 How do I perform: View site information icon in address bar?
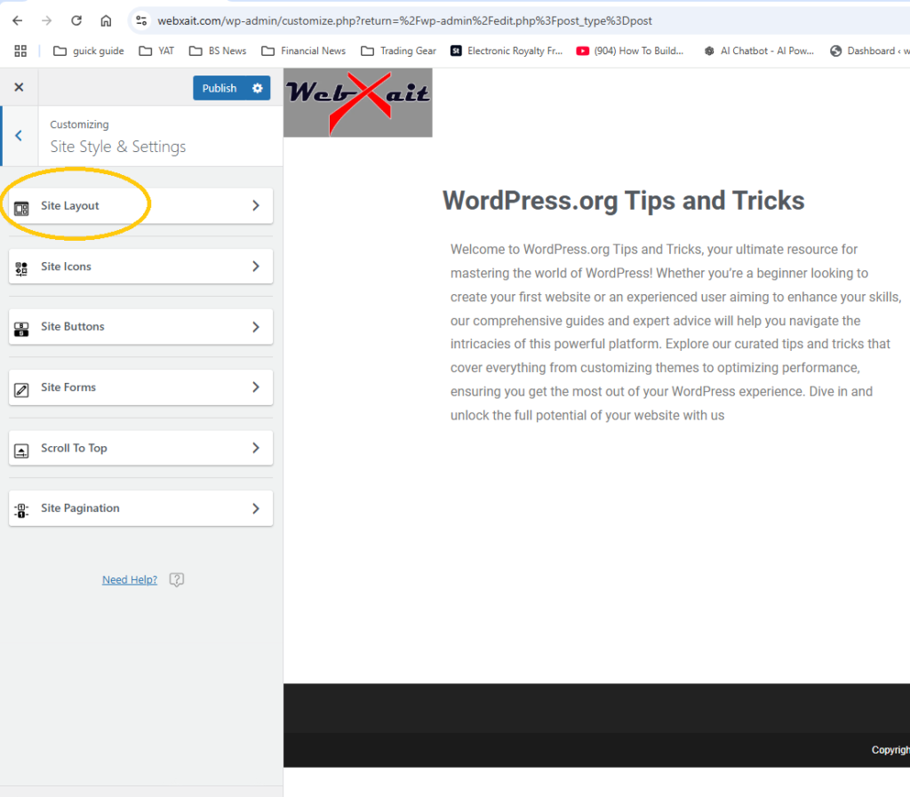pos(141,21)
